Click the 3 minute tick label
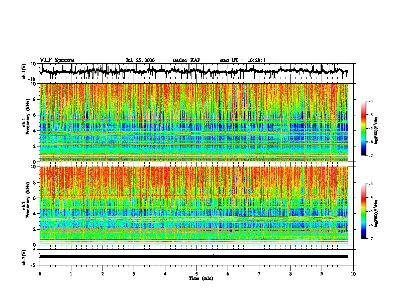Screen dimensions: 398x307 pos(134,274)
